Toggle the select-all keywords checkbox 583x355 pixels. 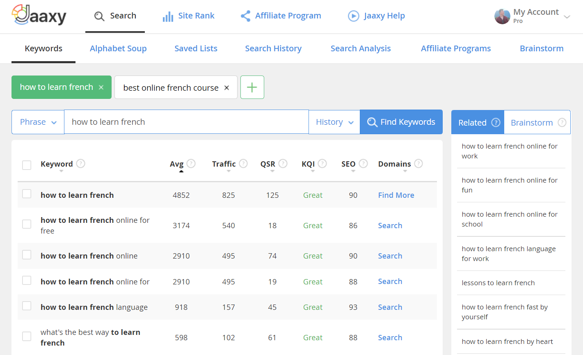coord(27,165)
